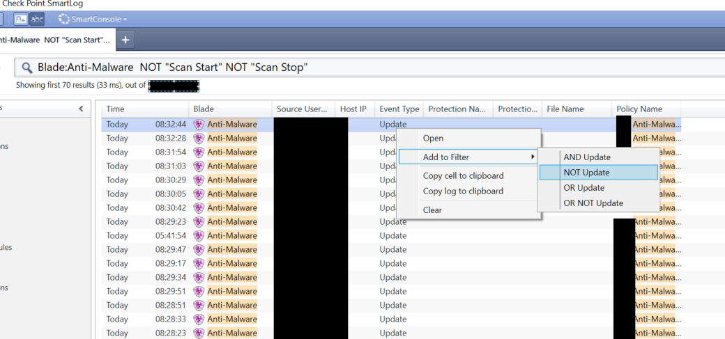Click into the Blade:Anti-Malware query field
725x339 pixels.
pyautogui.click(x=370, y=68)
